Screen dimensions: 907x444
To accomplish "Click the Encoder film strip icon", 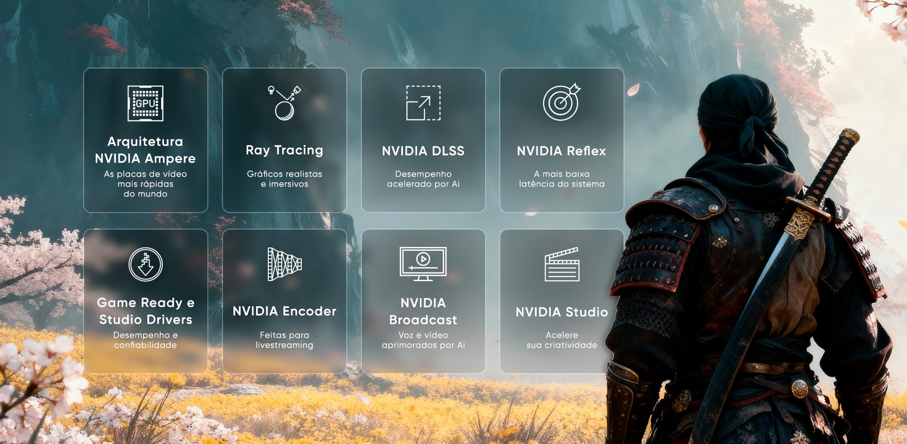I will pos(284,264).
